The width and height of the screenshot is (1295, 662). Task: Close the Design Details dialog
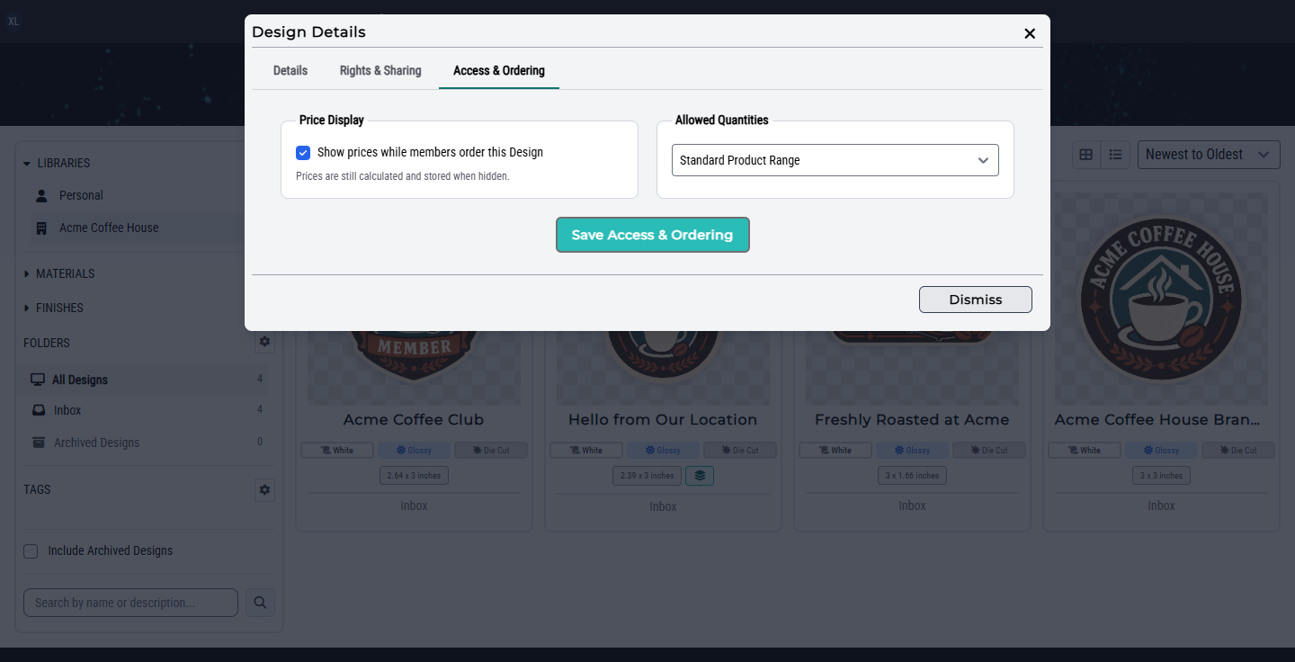tap(1030, 33)
